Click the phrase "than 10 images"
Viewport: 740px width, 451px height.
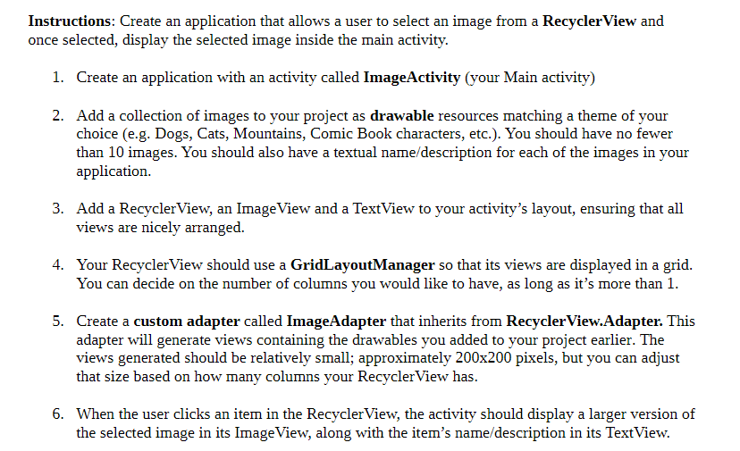[x=127, y=153]
